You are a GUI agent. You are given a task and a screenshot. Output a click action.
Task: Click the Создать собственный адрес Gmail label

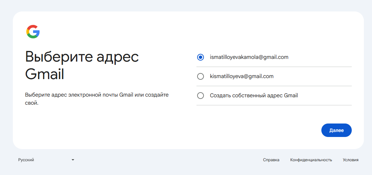(x=254, y=96)
